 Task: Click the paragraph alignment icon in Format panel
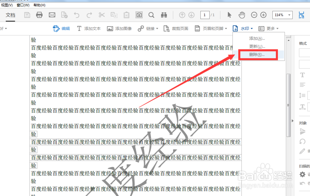[303, 85]
